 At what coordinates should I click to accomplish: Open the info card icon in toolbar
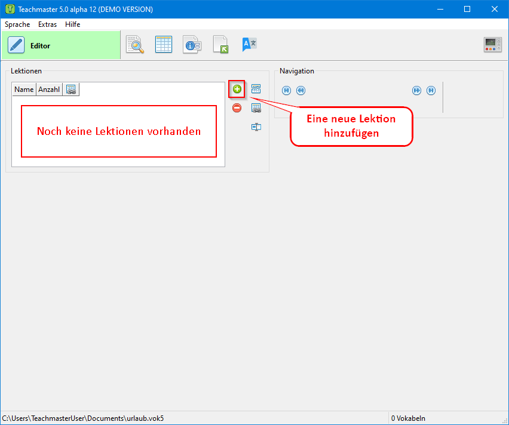(192, 45)
